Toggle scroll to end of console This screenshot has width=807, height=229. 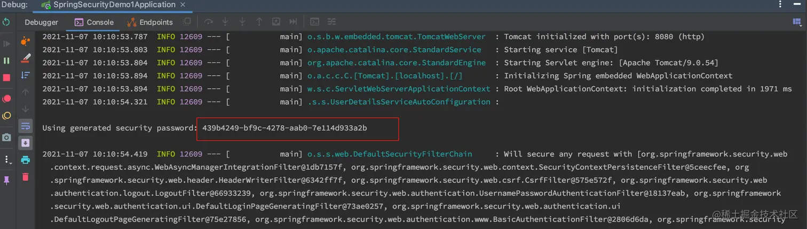point(25,143)
